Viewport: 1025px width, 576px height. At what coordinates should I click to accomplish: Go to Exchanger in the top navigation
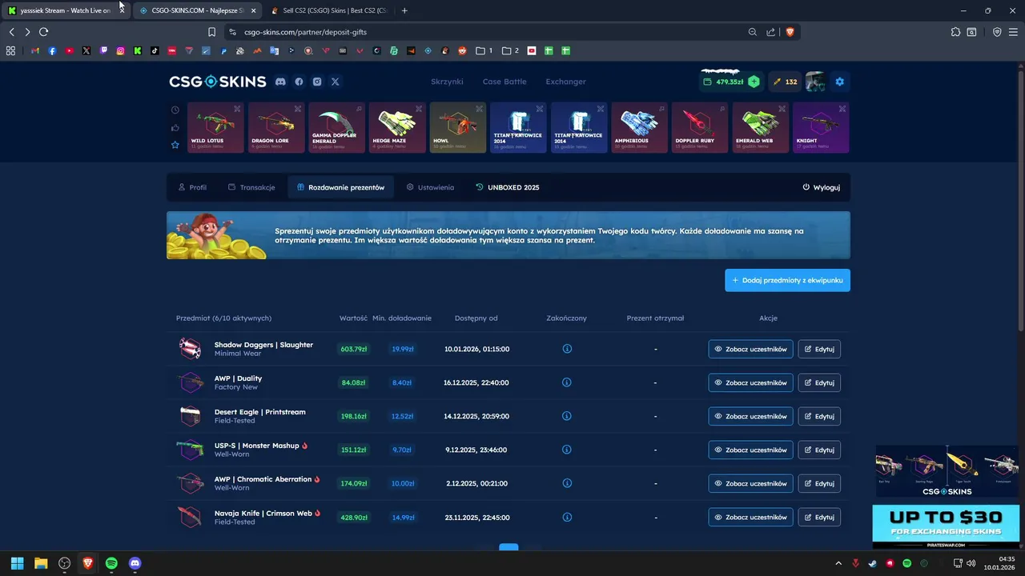point(565,82)
